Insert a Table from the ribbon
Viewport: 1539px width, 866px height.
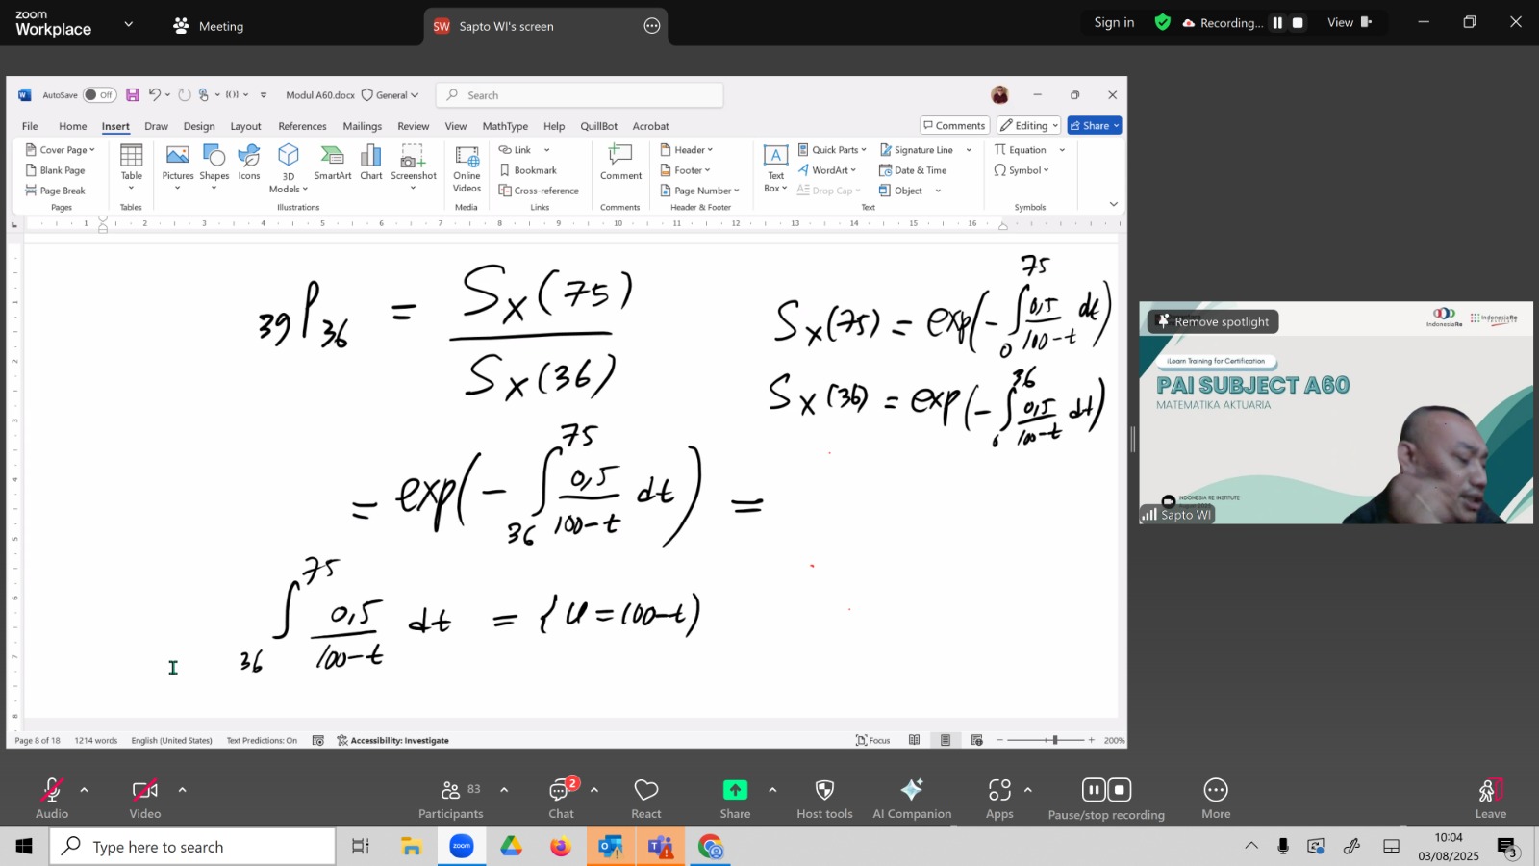[132, 166]
